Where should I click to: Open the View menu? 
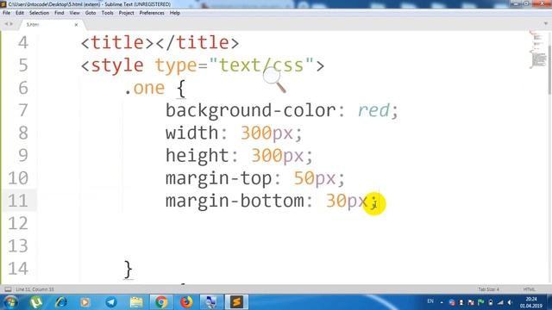point(75,13)
